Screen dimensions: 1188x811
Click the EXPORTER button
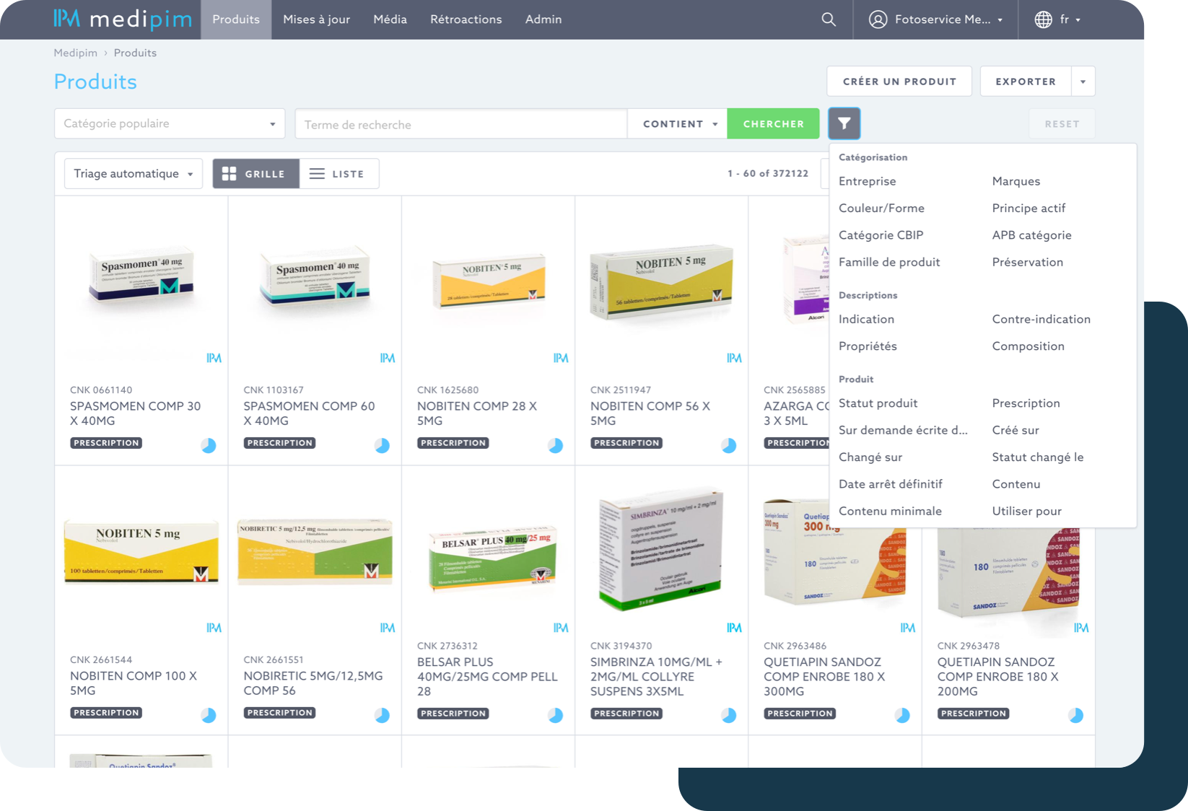pos(1026,82)
